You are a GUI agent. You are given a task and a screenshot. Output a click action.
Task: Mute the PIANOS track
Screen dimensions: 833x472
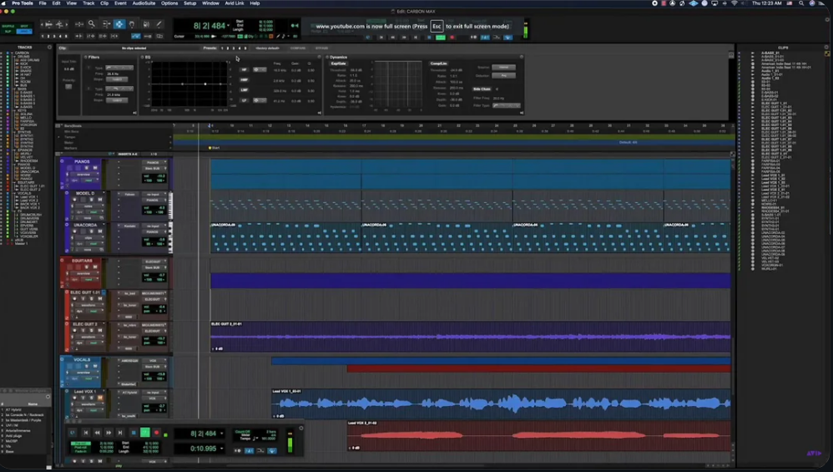pos(95,168)
